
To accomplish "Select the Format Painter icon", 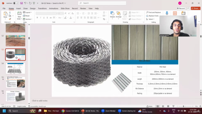I will [10, 19].
